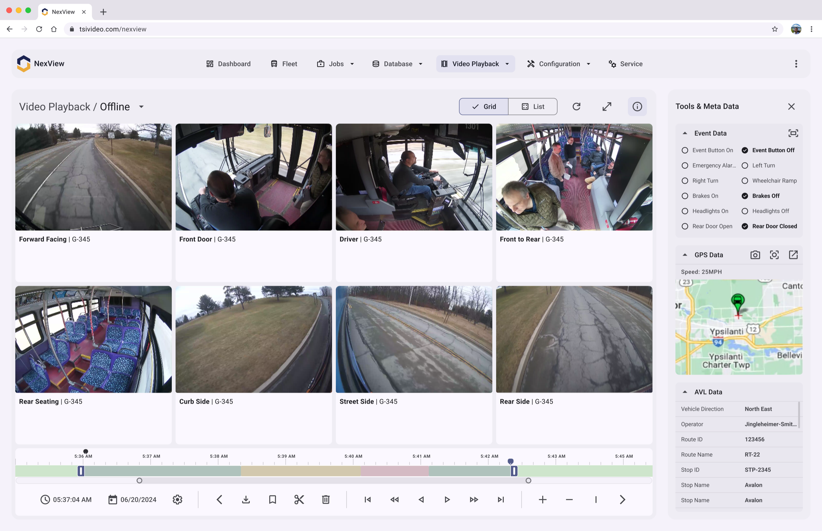Open the Service page
Viewport: 822px width, 531px height.
[x=625, y=64]
